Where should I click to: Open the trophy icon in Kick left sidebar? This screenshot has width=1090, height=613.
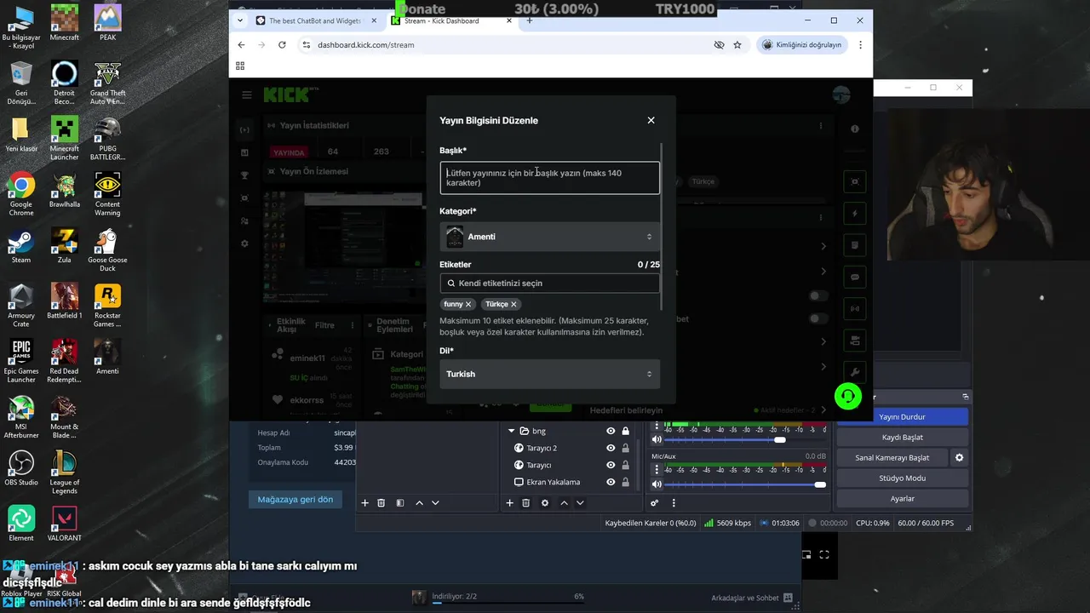click(244, 175)
